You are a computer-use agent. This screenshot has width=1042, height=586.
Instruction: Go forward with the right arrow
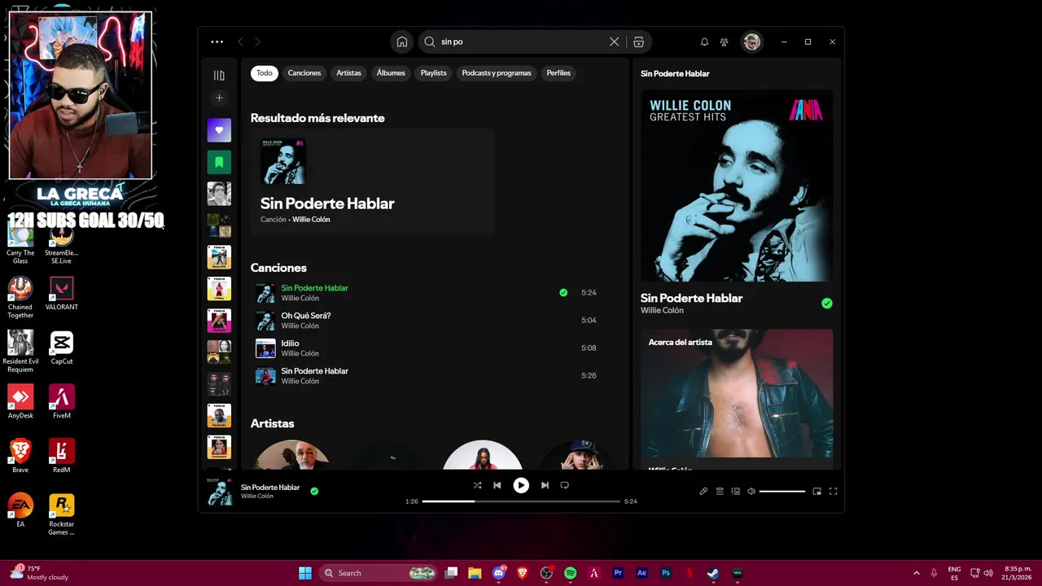tap(257, 42)
